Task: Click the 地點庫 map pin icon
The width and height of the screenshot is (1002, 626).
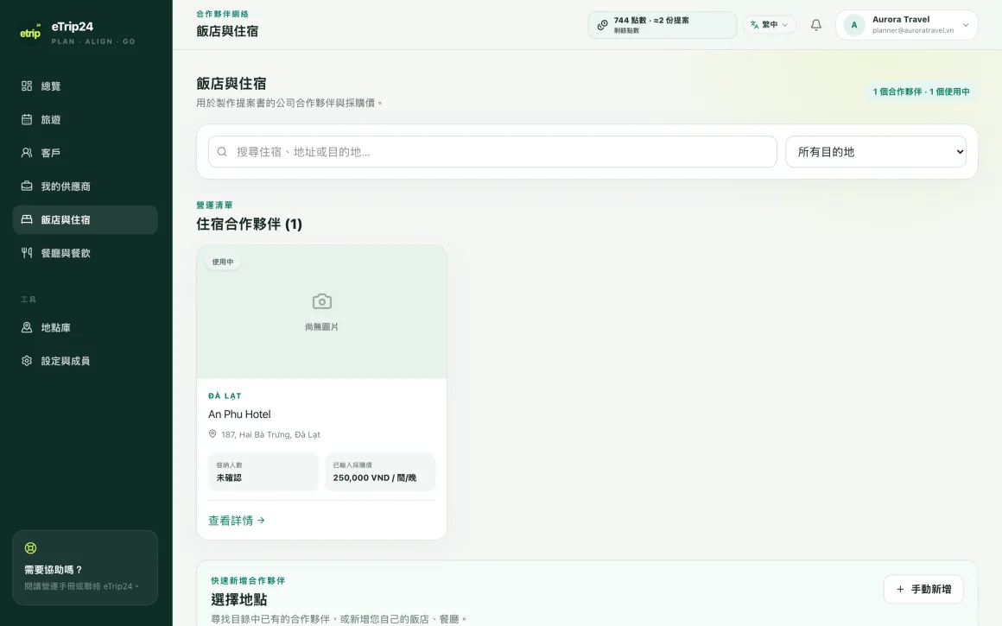Action: coord(27,327)
